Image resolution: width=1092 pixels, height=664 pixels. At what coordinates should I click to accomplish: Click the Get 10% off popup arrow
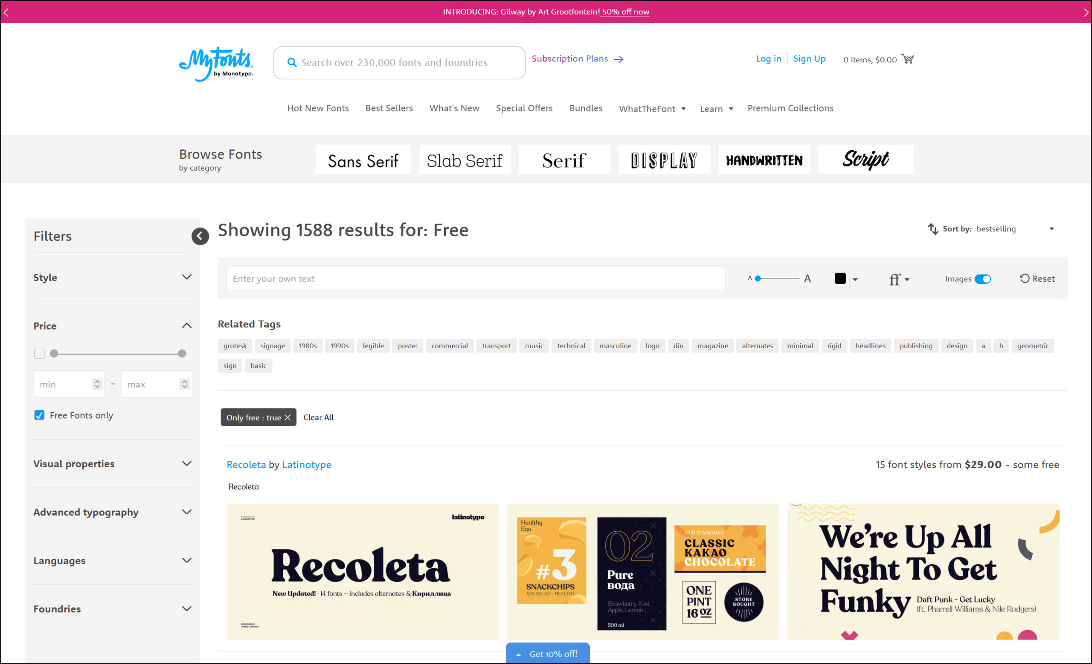click(x=518, y=655)
